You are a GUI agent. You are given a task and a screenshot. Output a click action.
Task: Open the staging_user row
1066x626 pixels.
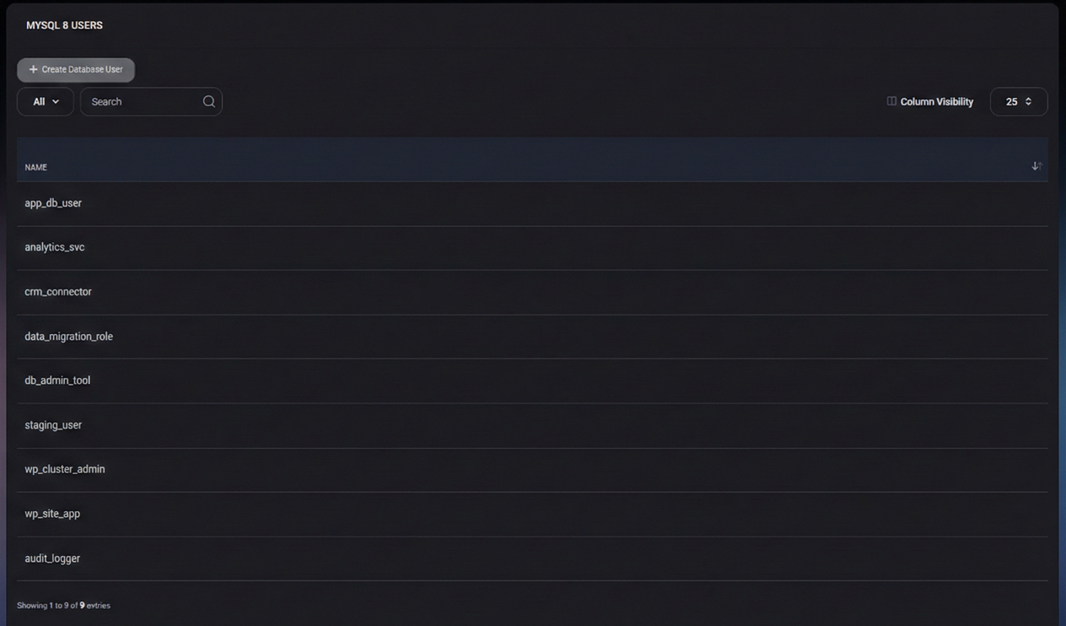click(x=53, y=425)
